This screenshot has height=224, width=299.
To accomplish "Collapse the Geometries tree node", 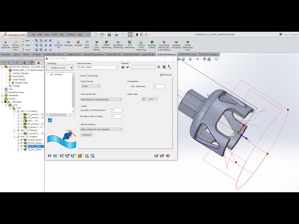I will point(2,95).
